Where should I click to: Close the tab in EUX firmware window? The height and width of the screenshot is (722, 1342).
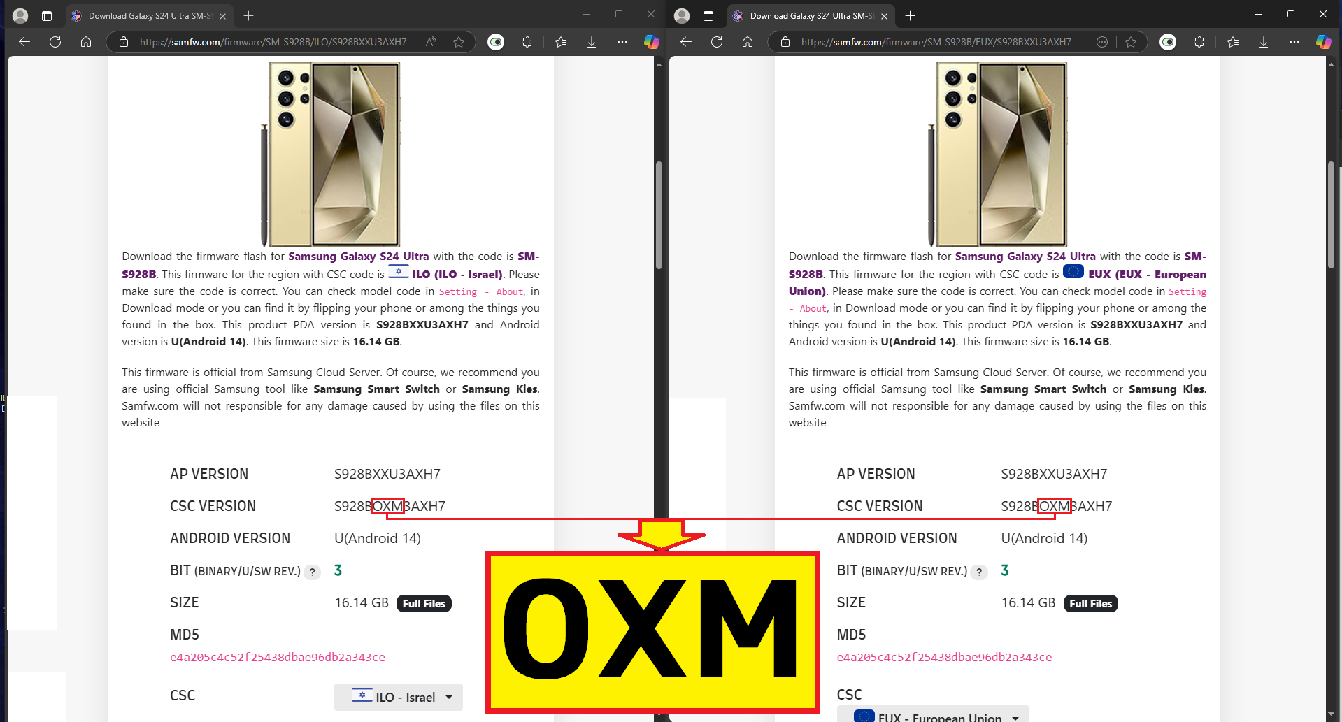point(884,16)
